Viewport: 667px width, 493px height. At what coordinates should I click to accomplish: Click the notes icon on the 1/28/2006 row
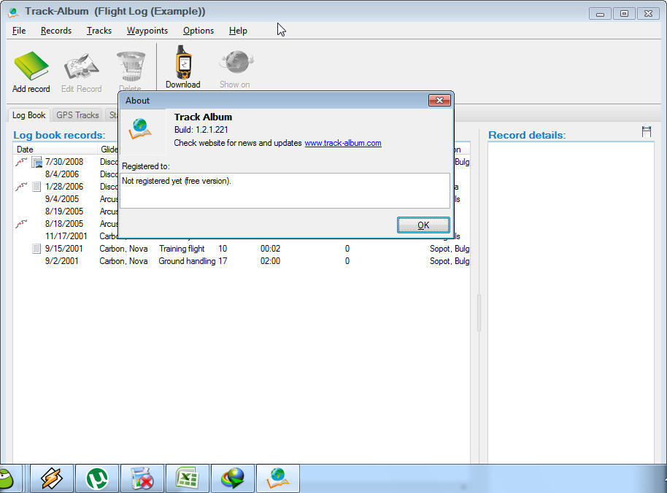coord(36,187)
